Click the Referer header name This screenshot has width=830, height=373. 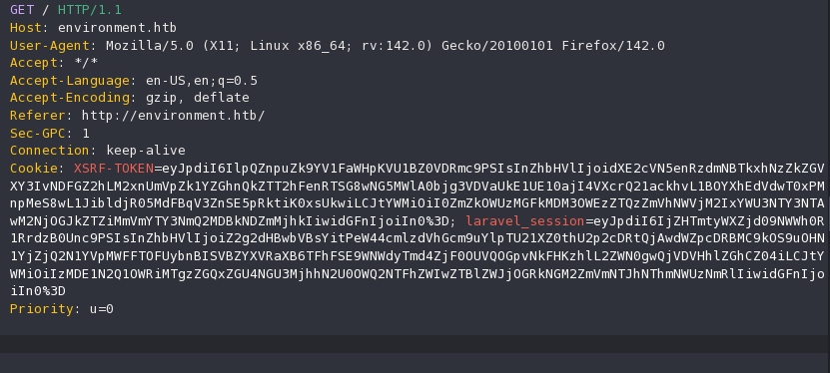click(38, 115)
